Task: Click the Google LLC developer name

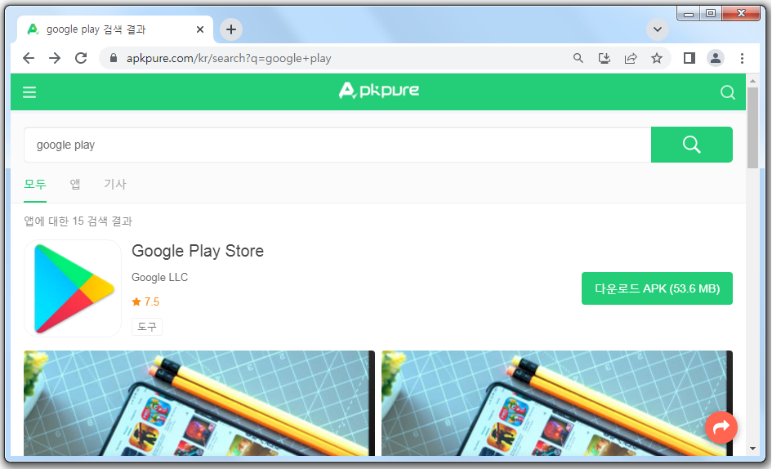Action: click(159, 277)
